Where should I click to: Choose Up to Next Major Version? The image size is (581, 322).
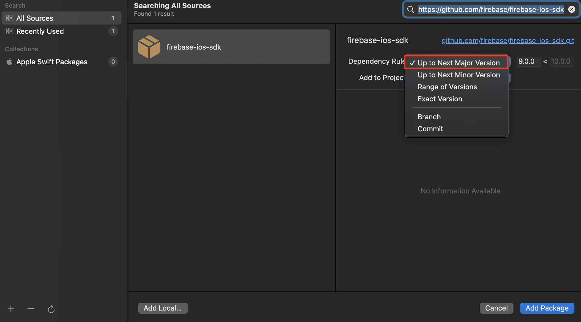pos(456,63)
